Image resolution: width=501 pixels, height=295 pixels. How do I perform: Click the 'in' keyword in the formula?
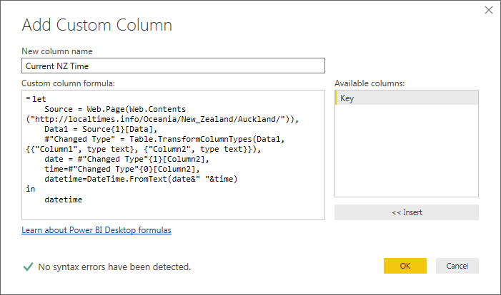[30, 190]
